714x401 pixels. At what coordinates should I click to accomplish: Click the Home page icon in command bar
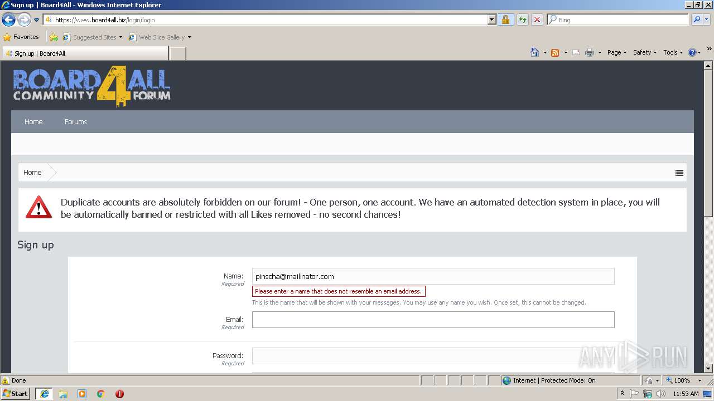coord(534,52)
